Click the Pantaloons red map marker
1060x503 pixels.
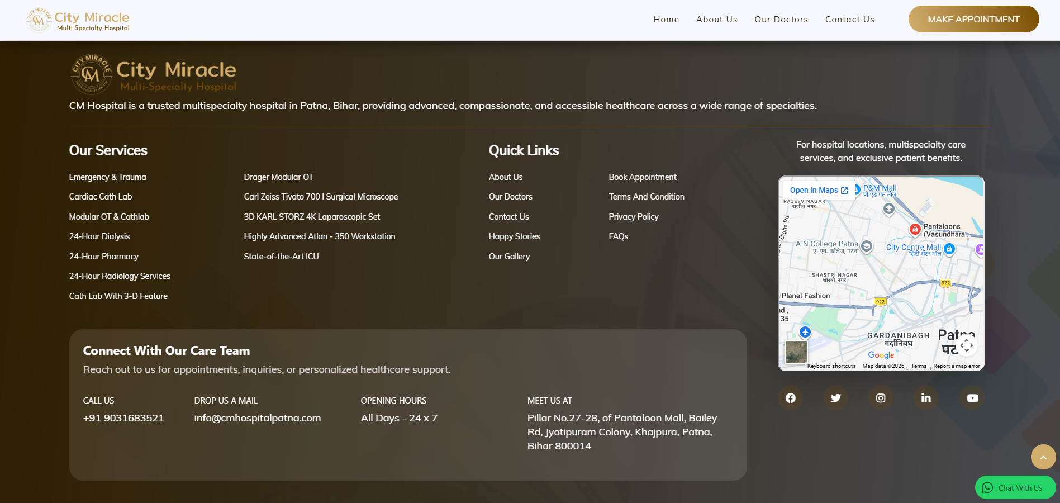point(915,229)
